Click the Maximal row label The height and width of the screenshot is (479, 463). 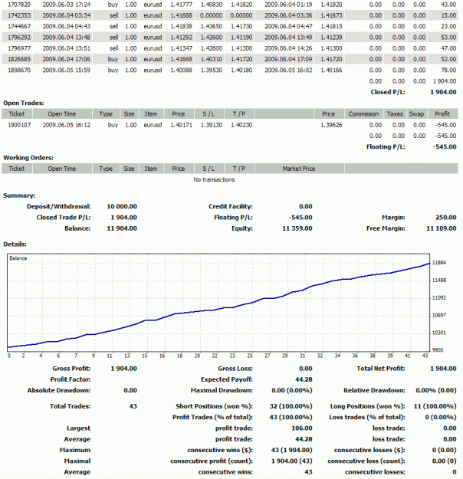pyautogui.click(x=77, y=461)
